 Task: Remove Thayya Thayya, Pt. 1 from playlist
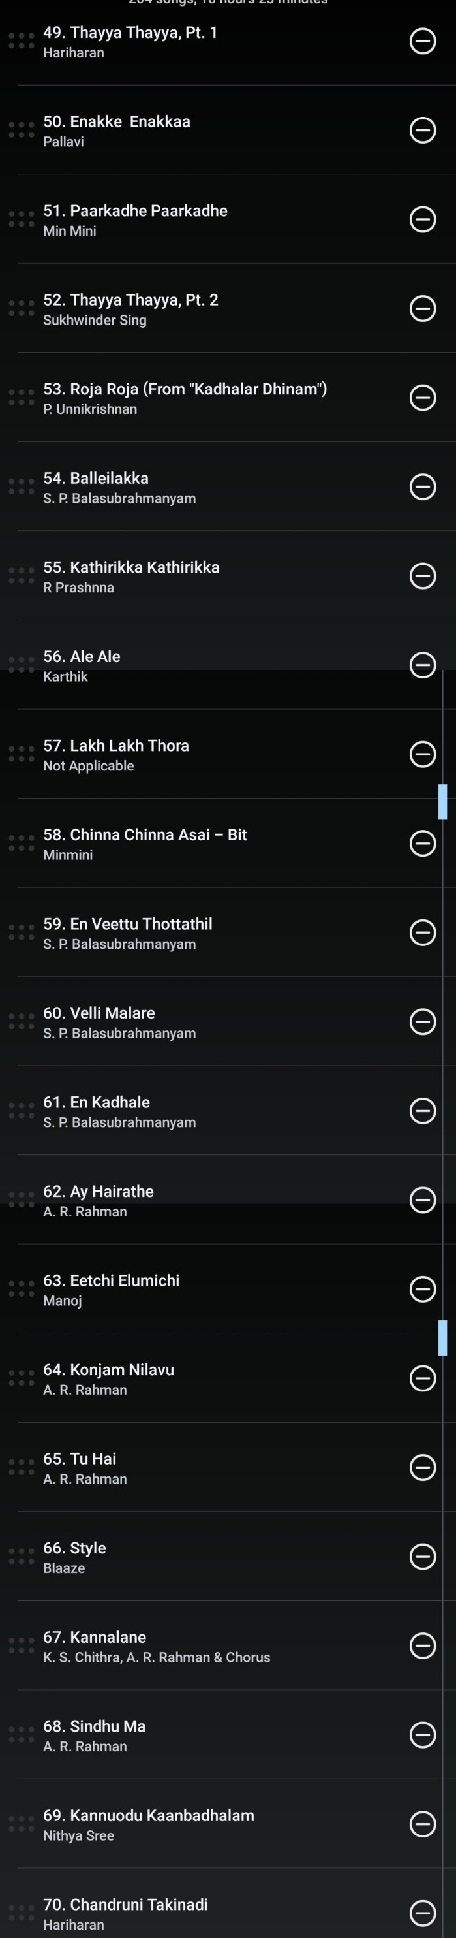(x=422, y=41)
